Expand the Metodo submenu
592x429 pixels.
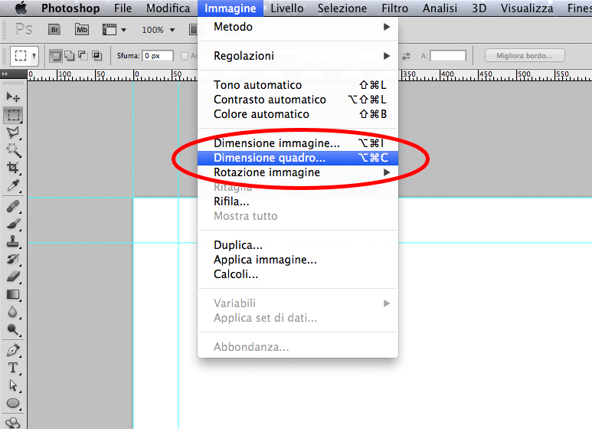(x=298, y=27)
